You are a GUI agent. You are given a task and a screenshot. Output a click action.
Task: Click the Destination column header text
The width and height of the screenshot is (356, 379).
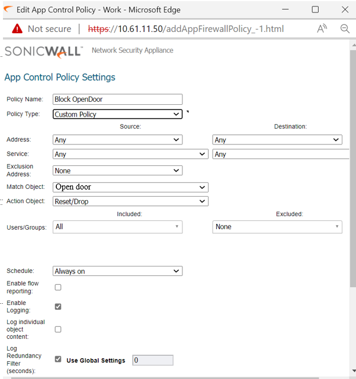290,126
